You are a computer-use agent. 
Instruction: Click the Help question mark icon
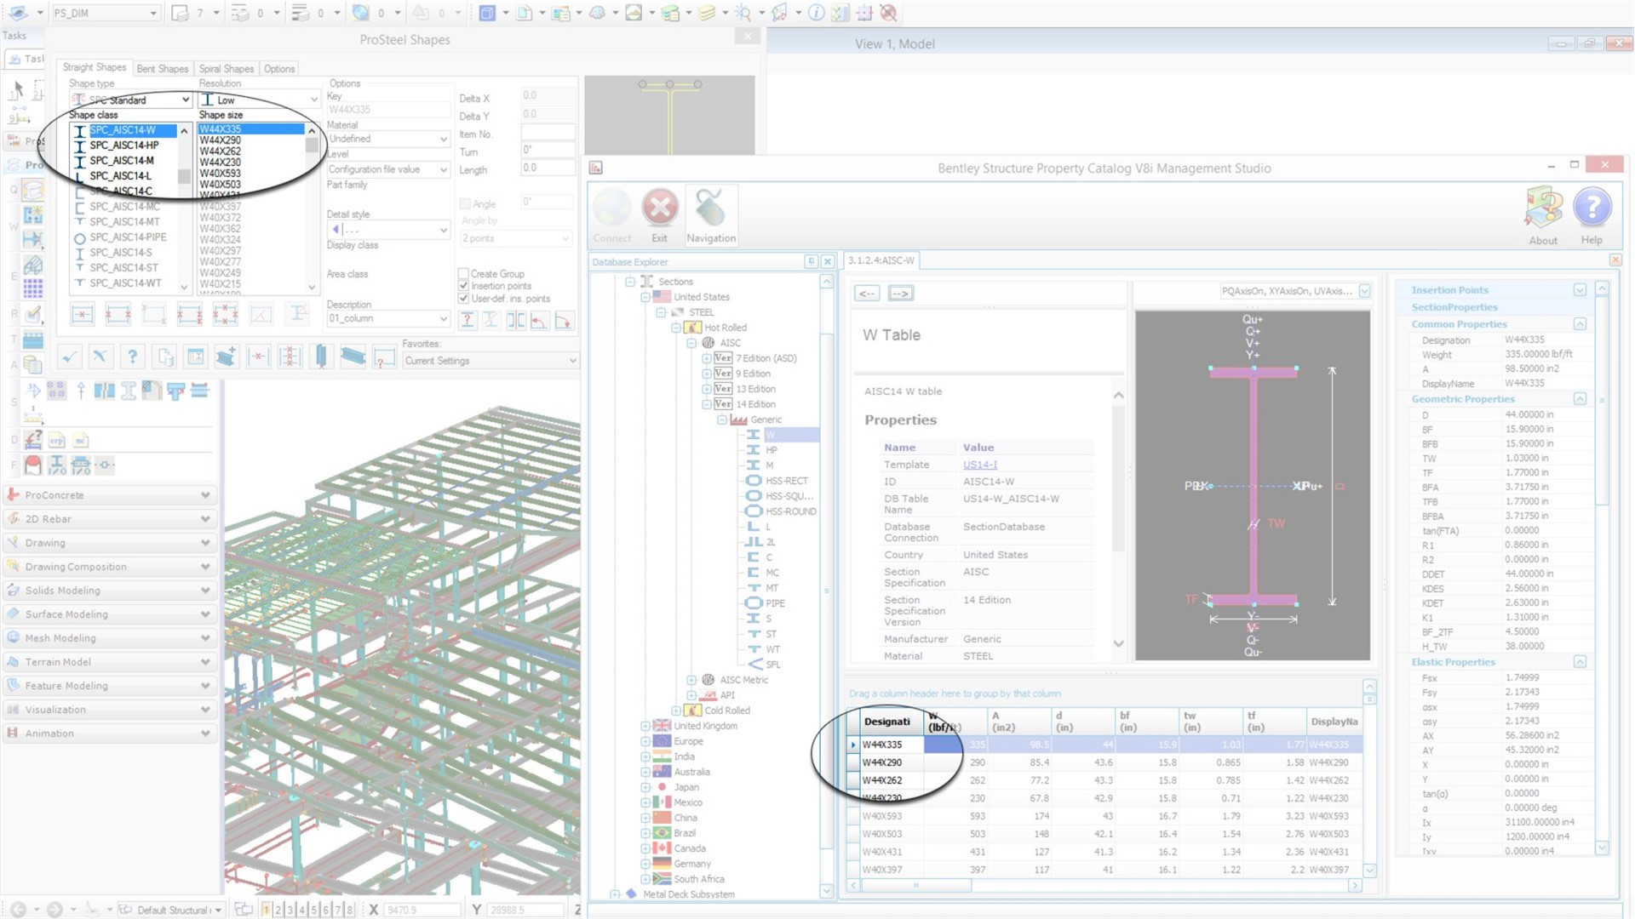(1591, 208)
